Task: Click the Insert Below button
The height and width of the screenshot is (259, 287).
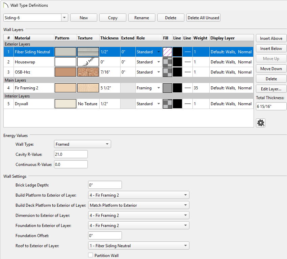Action: (271, 49)
